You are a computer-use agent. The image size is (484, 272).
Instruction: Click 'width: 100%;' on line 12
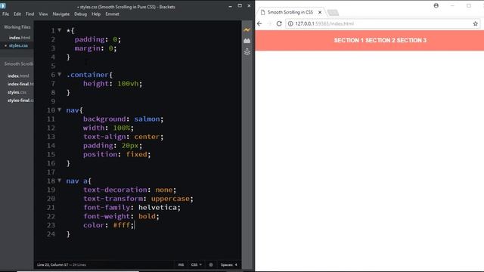[108, 128]
